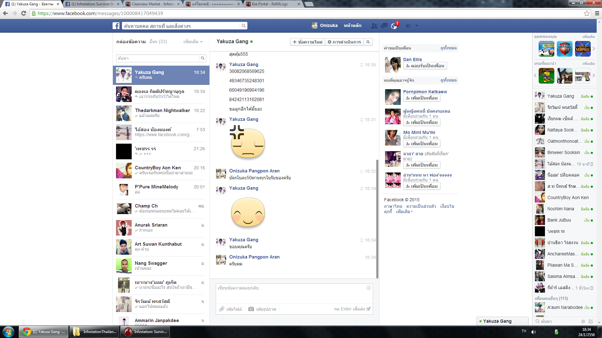Image resolution: width=602 pixels, height=338 pixels.
Task: Open the messages icon in top bar
Action: [384, 26]
